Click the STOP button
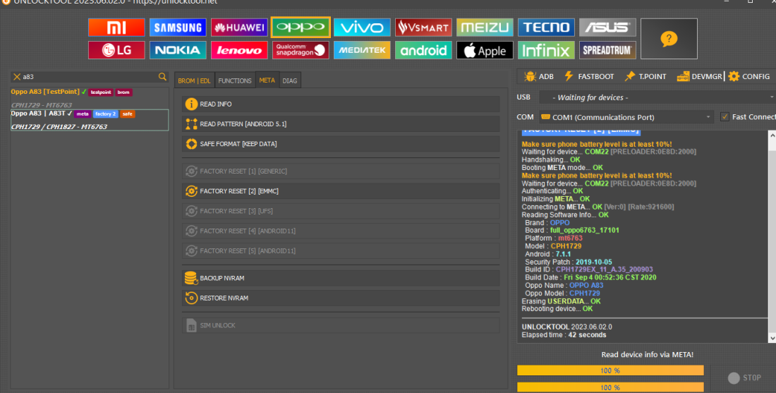Image resolution: width=776 pixels, height=393 pixels. point(744,377)
